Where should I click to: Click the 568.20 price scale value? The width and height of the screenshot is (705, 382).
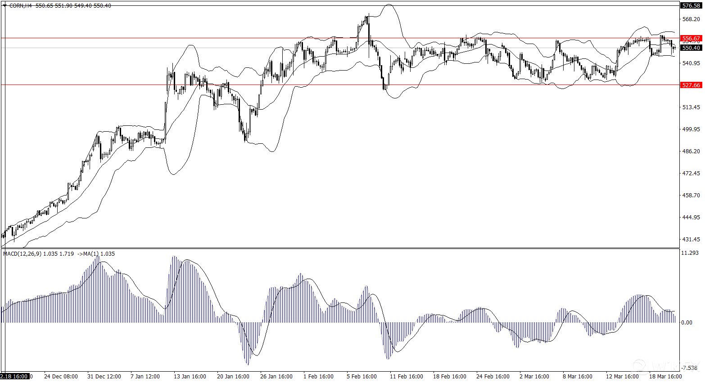(x=691, y=19)
